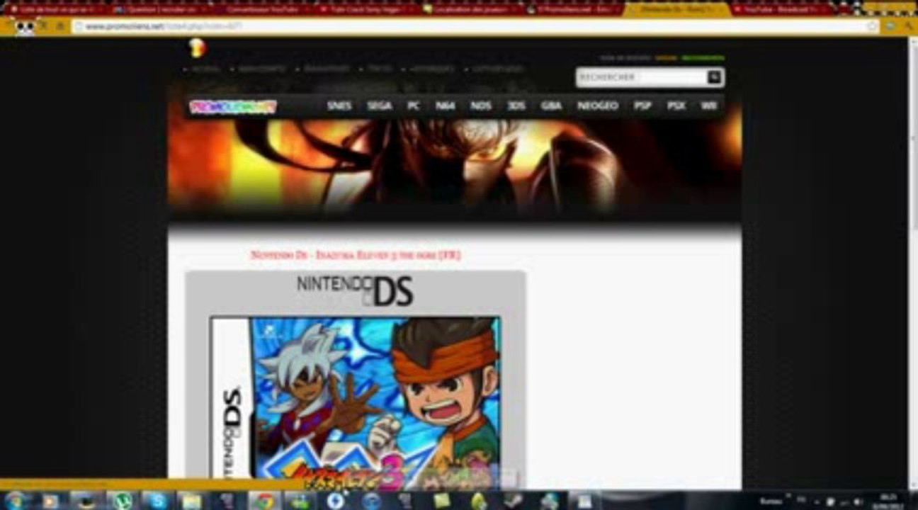Open the Nintendo DS Inazuma Eleven title link

356,255
